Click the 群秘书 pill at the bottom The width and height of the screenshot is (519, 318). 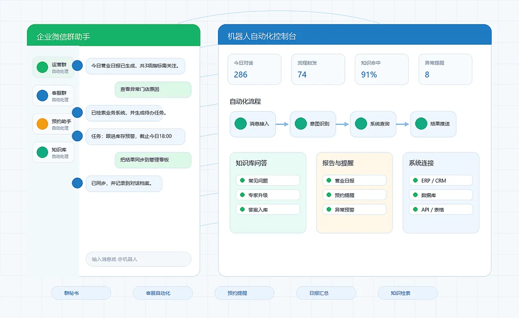point(81,293)
